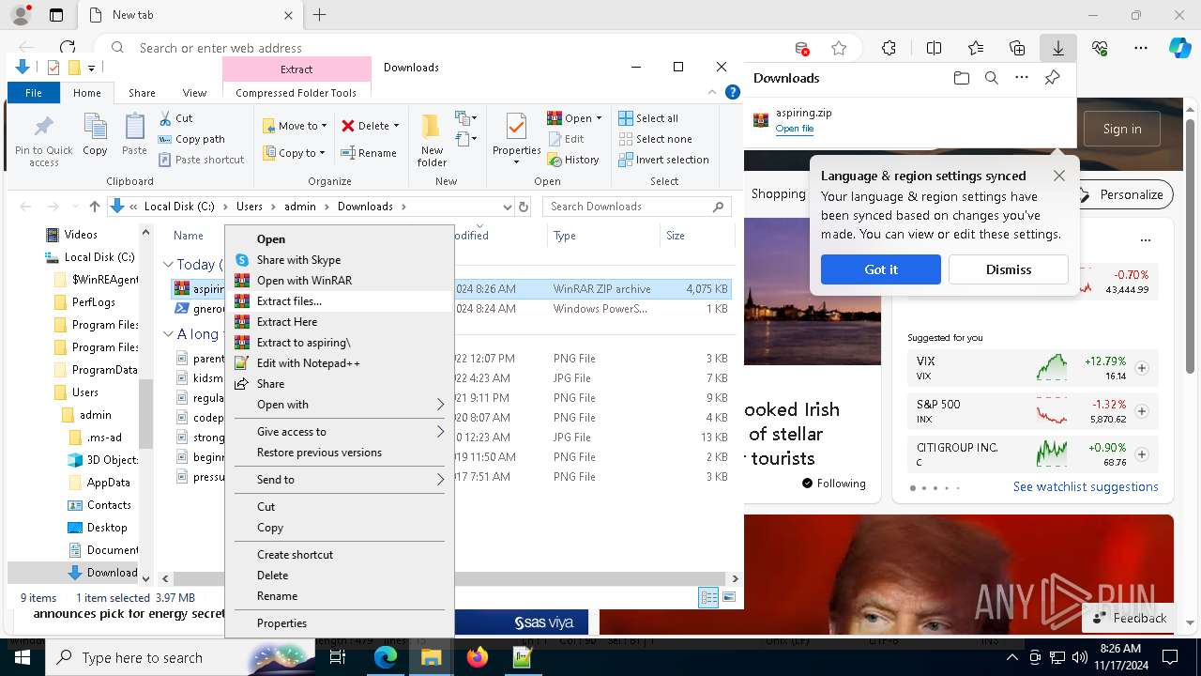
Task: Choose Open with WinRAR
Action: pos(339,281)
